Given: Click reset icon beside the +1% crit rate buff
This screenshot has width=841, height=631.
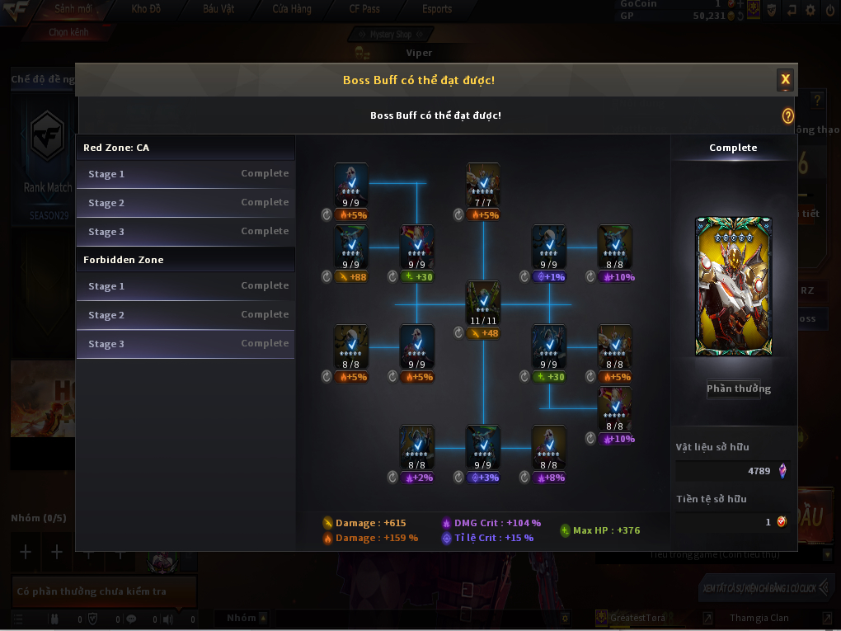Looking at the screenshot, I should 524,277.
